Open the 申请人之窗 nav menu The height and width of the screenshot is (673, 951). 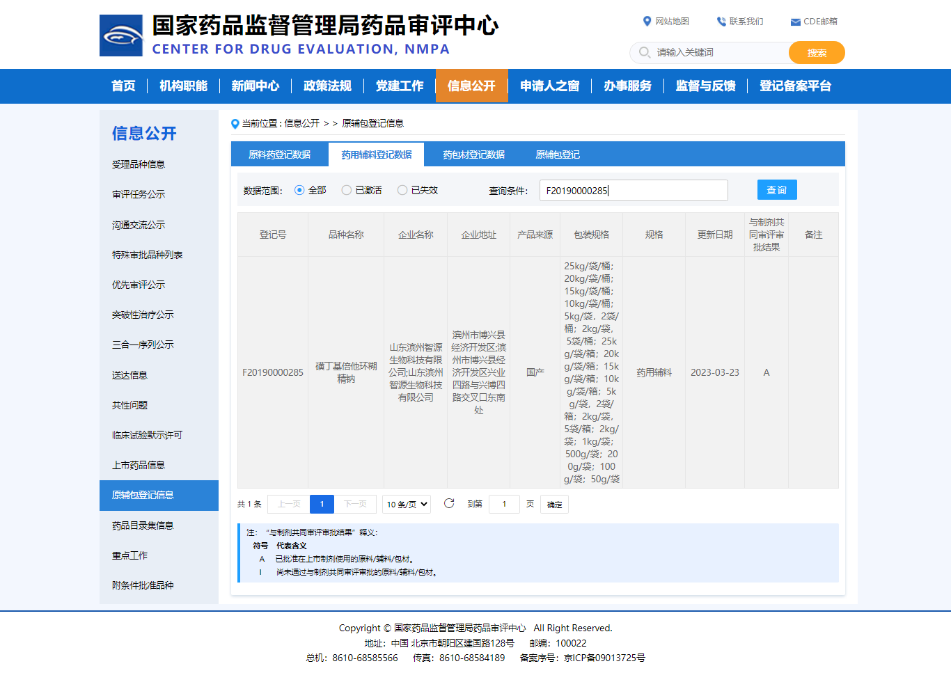[550, 86]
